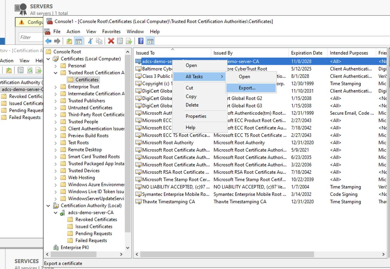
Task: Expand the Personal certificates folder
Action: [55, 66]
